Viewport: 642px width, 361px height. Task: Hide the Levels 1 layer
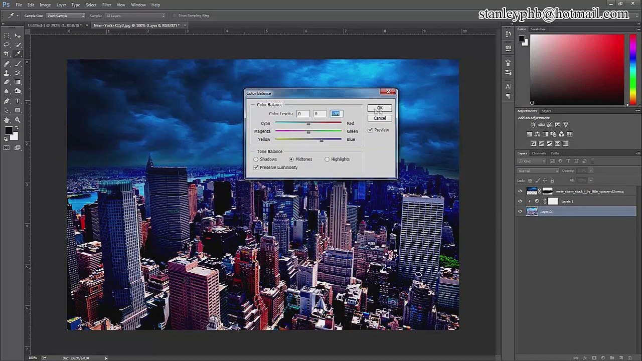[x=520, y=201]
